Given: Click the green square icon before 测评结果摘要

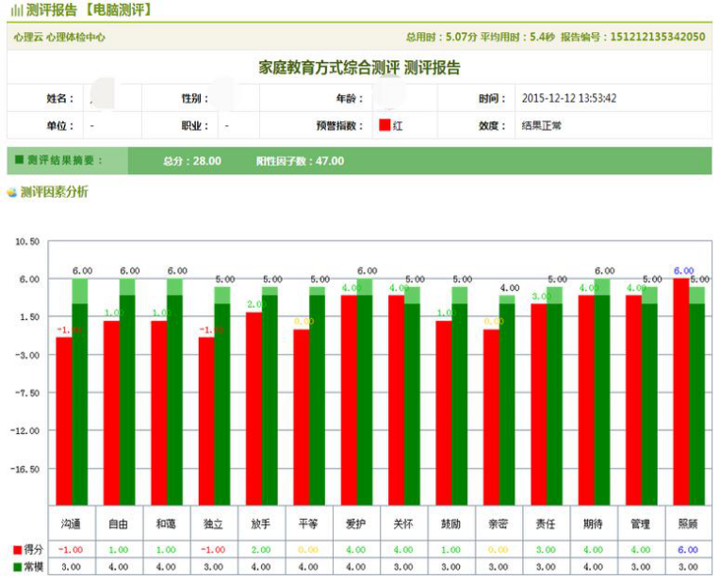Looking at the screenshot, I should (19, 160).
